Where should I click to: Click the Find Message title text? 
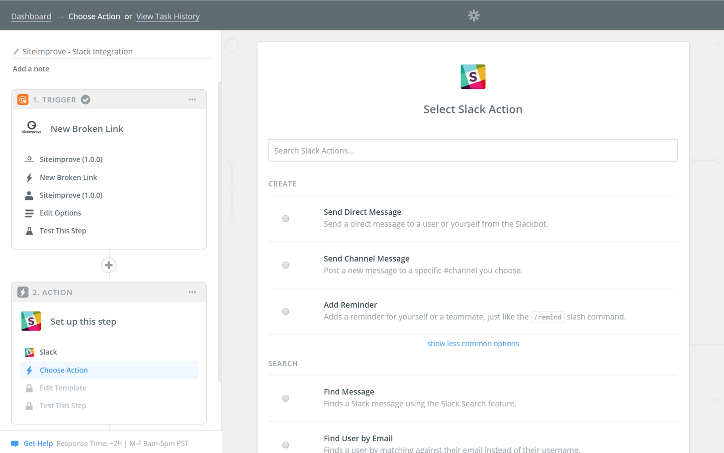click(349, 392)
